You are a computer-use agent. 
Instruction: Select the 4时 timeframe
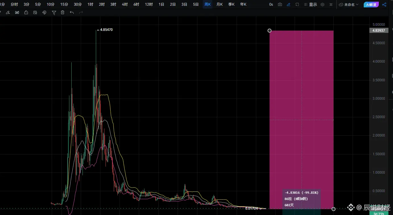tap(125, 5)
